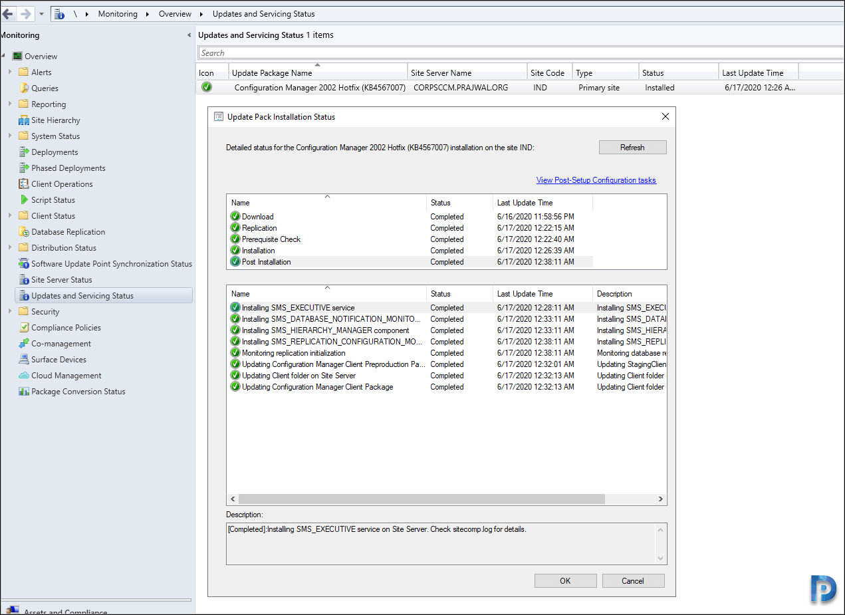Sort steps list by Status column
Viewport: 845px width, 615px height.
(459, 203)
